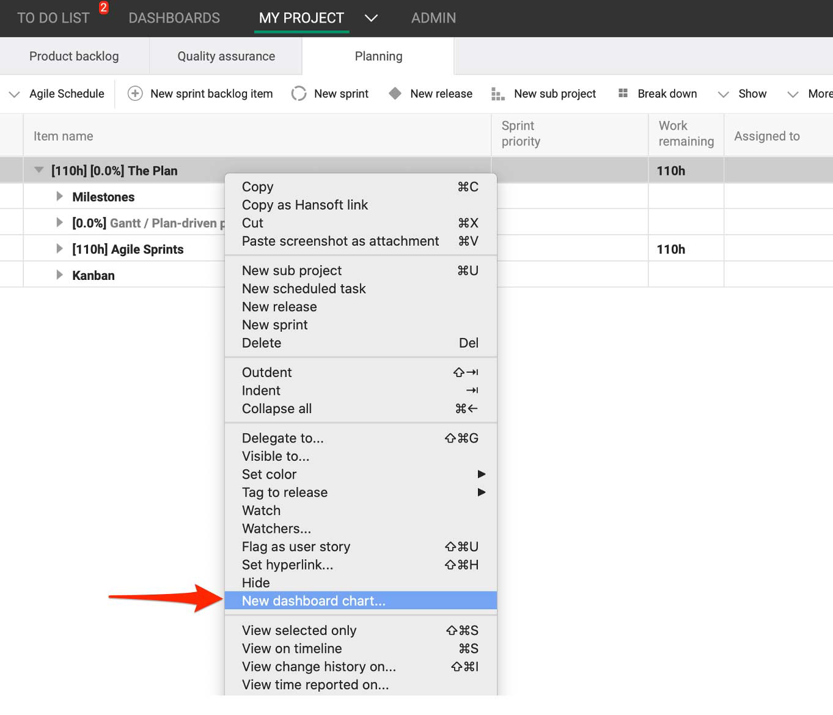Choose Visible to... menu entry
Viewport: 833px width, 715px height.
click(361, 457)
